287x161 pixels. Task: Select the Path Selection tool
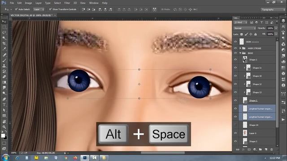click(x=4, y=110)
